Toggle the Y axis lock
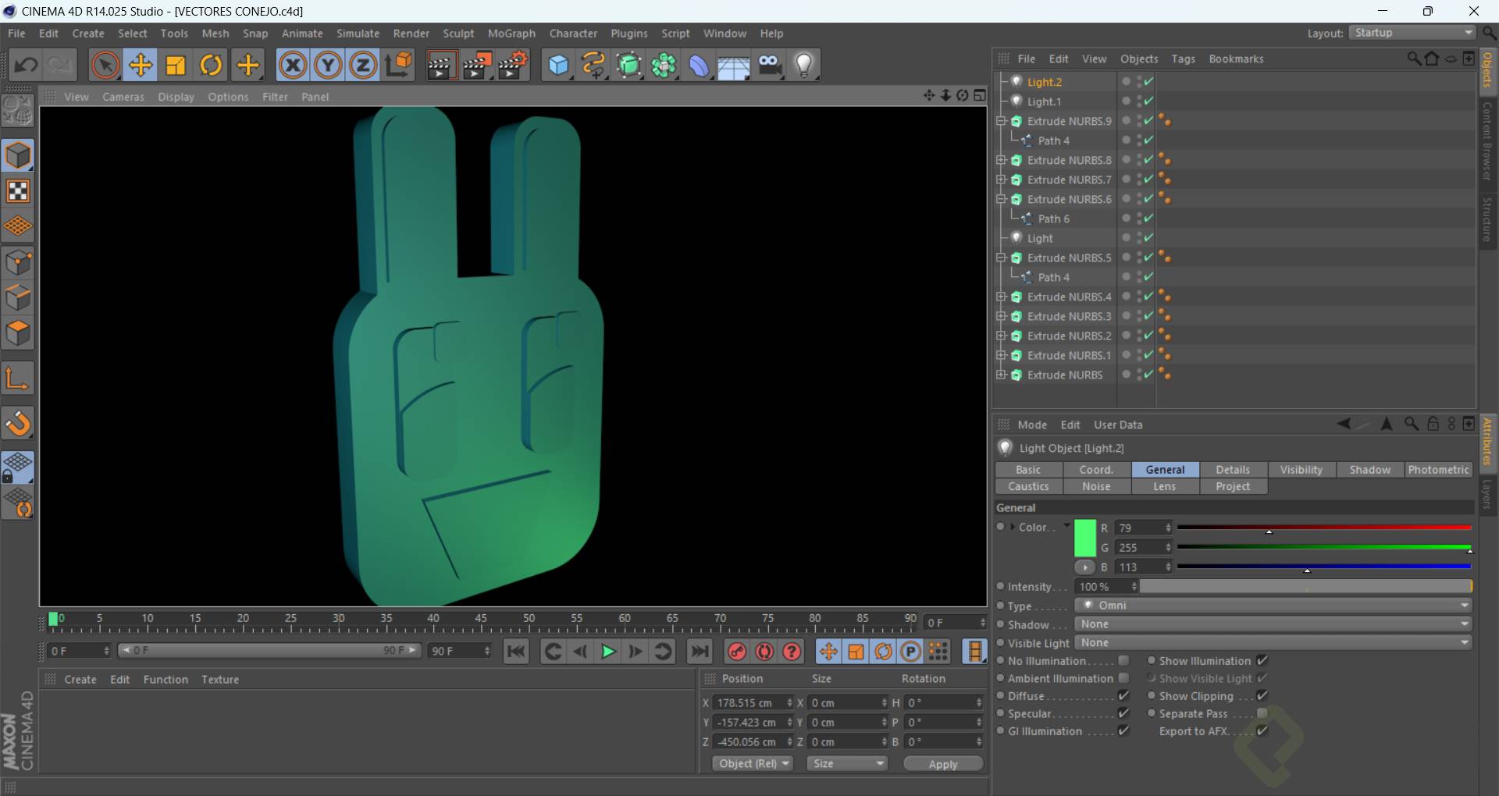The height and width of the screenshot is (796, 1499). 328,65
